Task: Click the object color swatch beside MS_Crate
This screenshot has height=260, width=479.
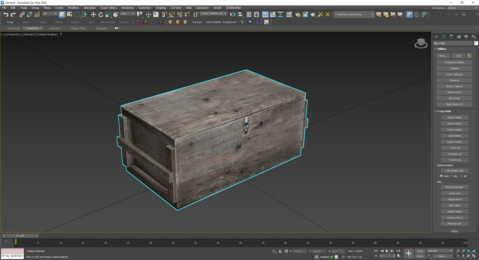Action: (x=476, y=43)
